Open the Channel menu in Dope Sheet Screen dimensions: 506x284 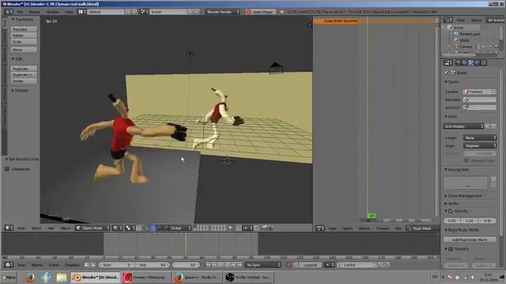(383, 228)
